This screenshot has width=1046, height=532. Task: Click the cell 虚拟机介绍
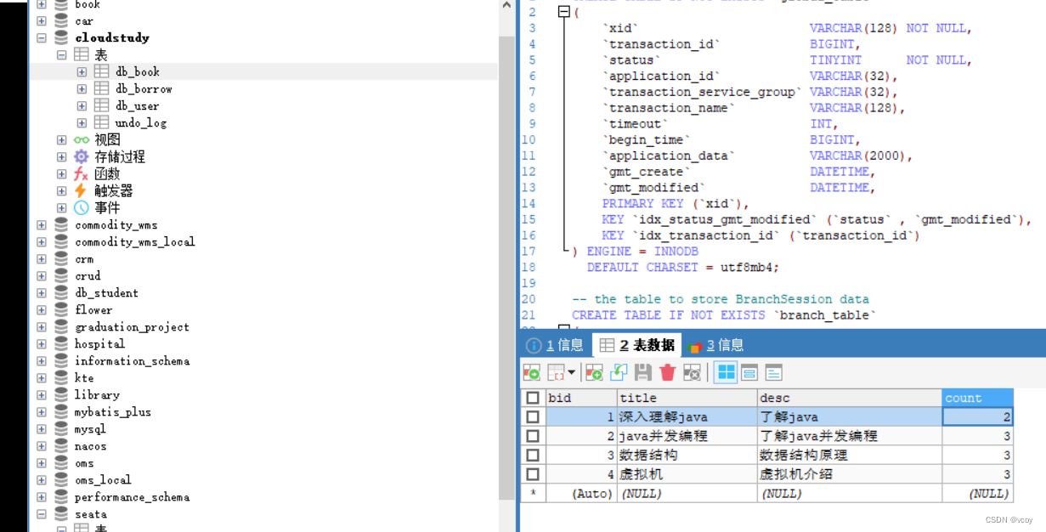[x=850, y=474]
